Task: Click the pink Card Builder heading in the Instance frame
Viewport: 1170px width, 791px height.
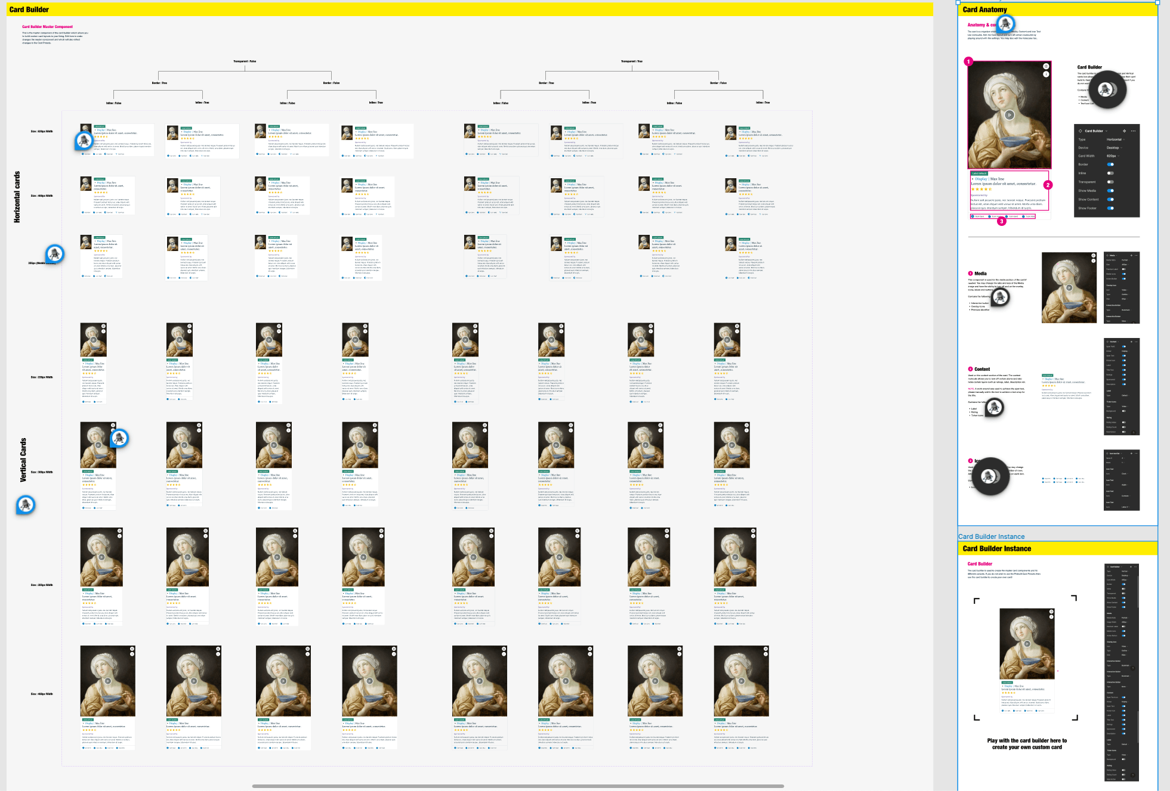Action: (x=980, y=563)
